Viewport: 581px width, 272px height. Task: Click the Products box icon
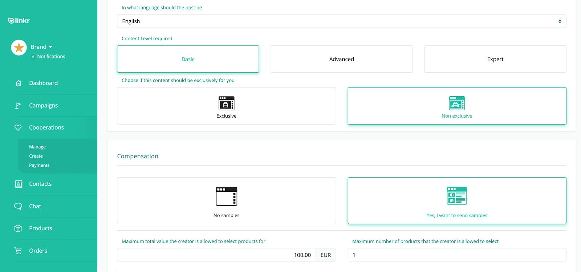(x=18, y=228)
